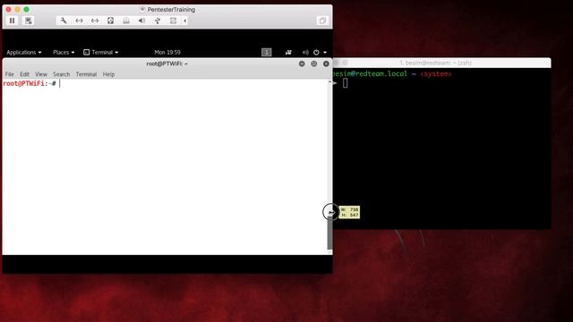Open the Terminal app menu in top panel
The width and height of the screenshot is (573, 322).
coord(101,52)
